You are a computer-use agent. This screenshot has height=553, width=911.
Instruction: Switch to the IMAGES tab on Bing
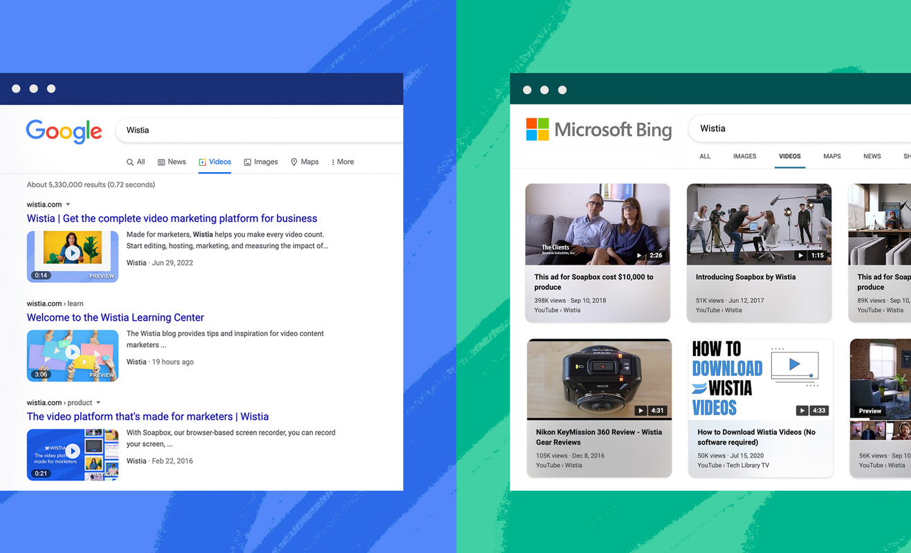[x=744, y=156]
